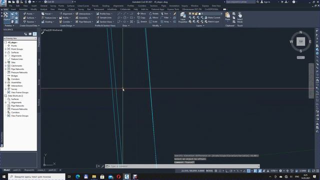Toggle the layer freeze sun icon
This screenshot has width=320, height=180.
(193, 13)
